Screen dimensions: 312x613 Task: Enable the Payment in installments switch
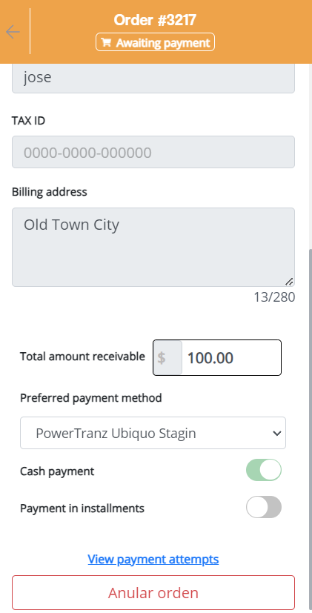click(x=264, y=507)
